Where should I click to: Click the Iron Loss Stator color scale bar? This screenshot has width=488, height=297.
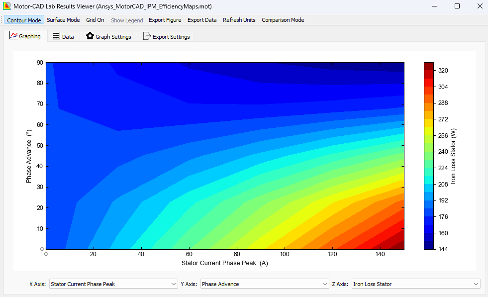pos(428,154)
